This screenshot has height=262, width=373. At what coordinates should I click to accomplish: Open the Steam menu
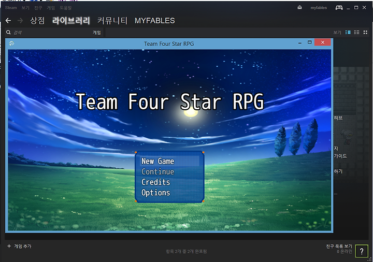11,8
